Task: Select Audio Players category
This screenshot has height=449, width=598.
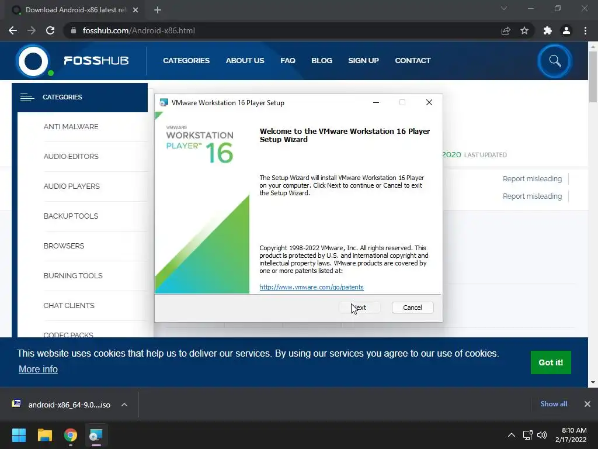Action: click(72, 186)
